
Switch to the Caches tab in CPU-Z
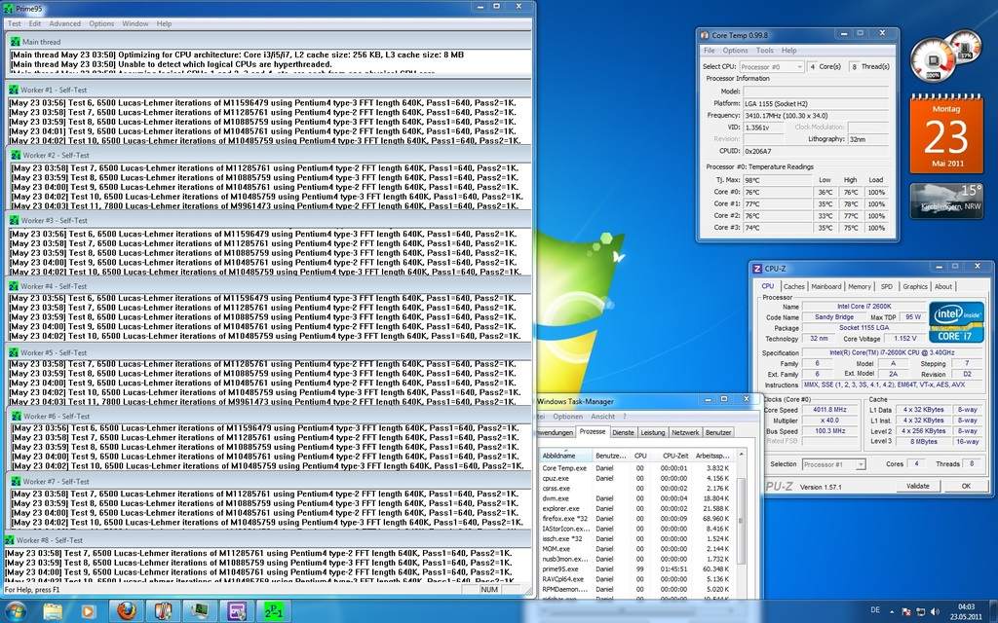[793, 287]
